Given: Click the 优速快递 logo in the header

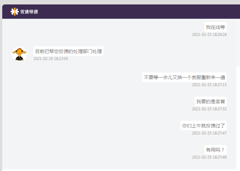Looking at the screenshot, I should (x=24, y=12).
